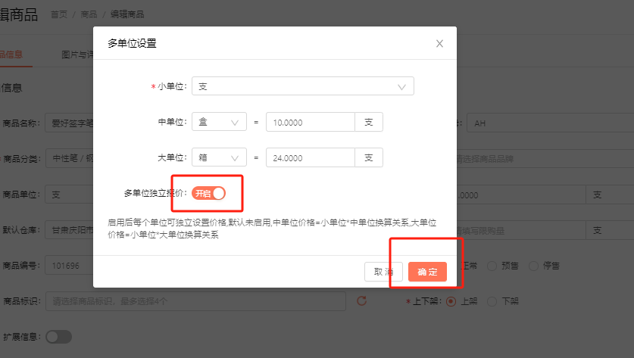This screenshot has height=358, width=634.
Task: Click the 中单位 conversion field 10.0000
Action: 310,122
